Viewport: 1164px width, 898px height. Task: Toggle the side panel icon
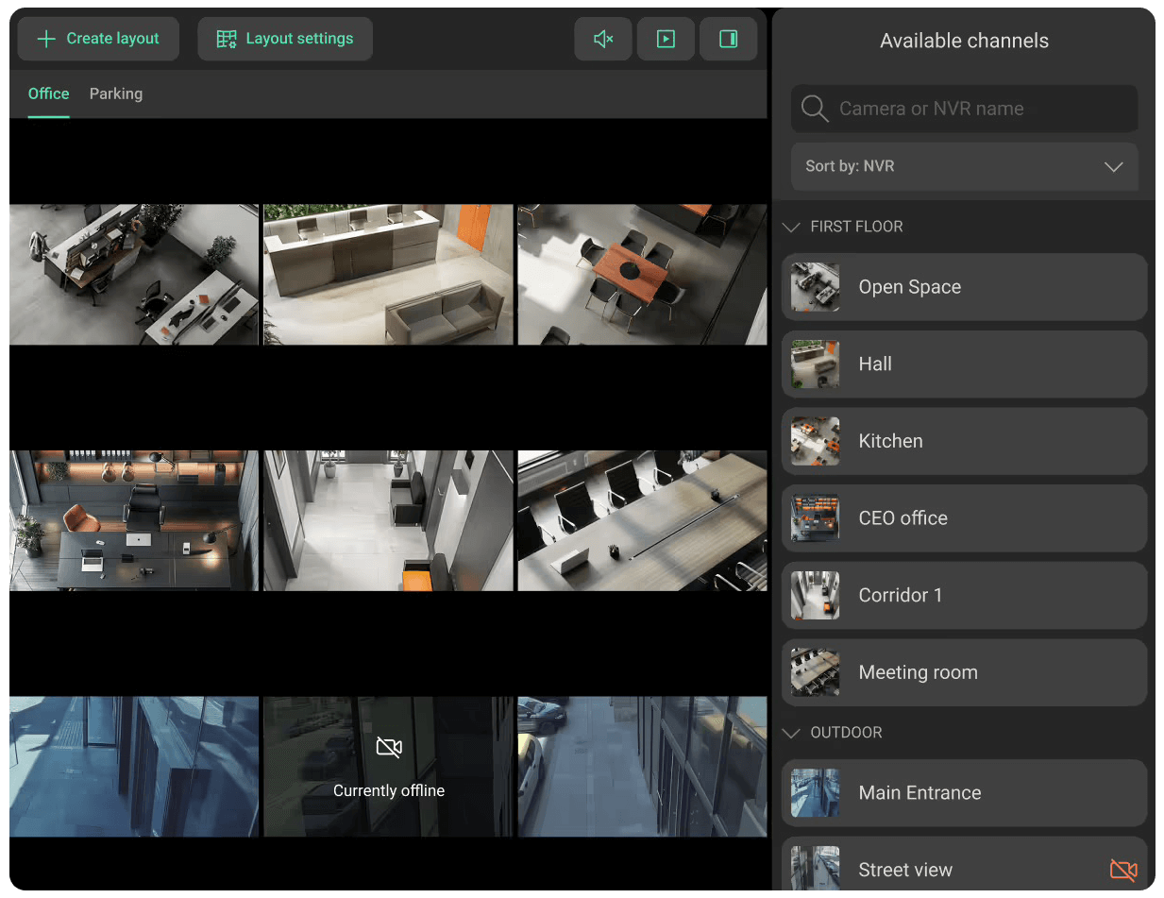coord(728,39)
